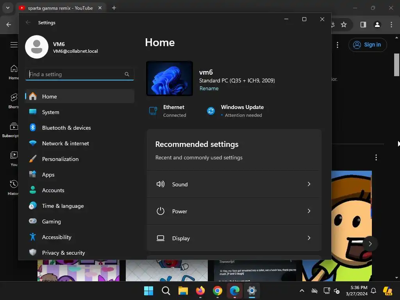The height and width of the screenshot is (300, 400).
Task: Open a new Chrome tab
Action: tap(114, 8)
